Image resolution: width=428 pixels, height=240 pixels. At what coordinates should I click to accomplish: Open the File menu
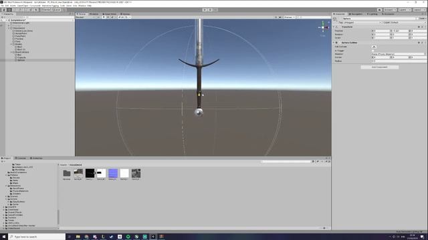coord(3,5)
